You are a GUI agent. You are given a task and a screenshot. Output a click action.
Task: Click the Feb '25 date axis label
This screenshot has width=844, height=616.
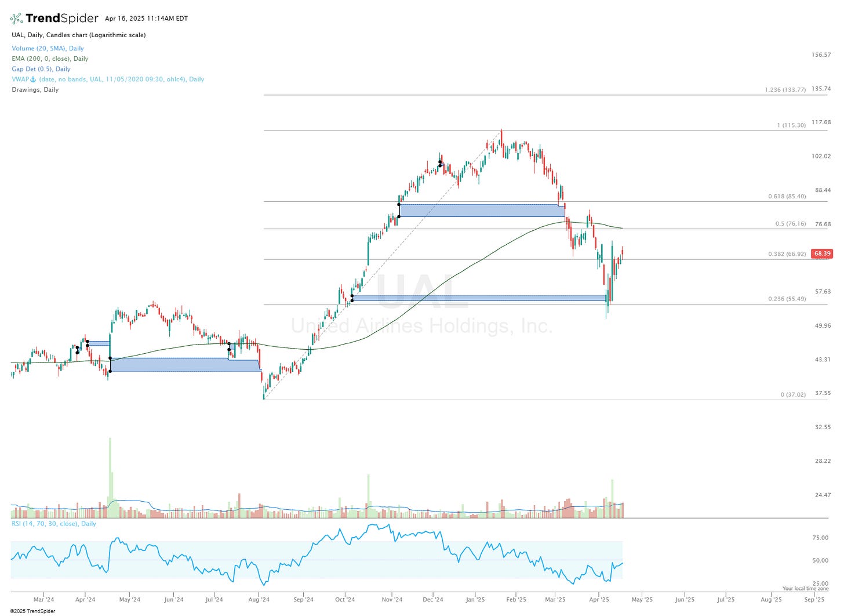(x=516, y=600)
